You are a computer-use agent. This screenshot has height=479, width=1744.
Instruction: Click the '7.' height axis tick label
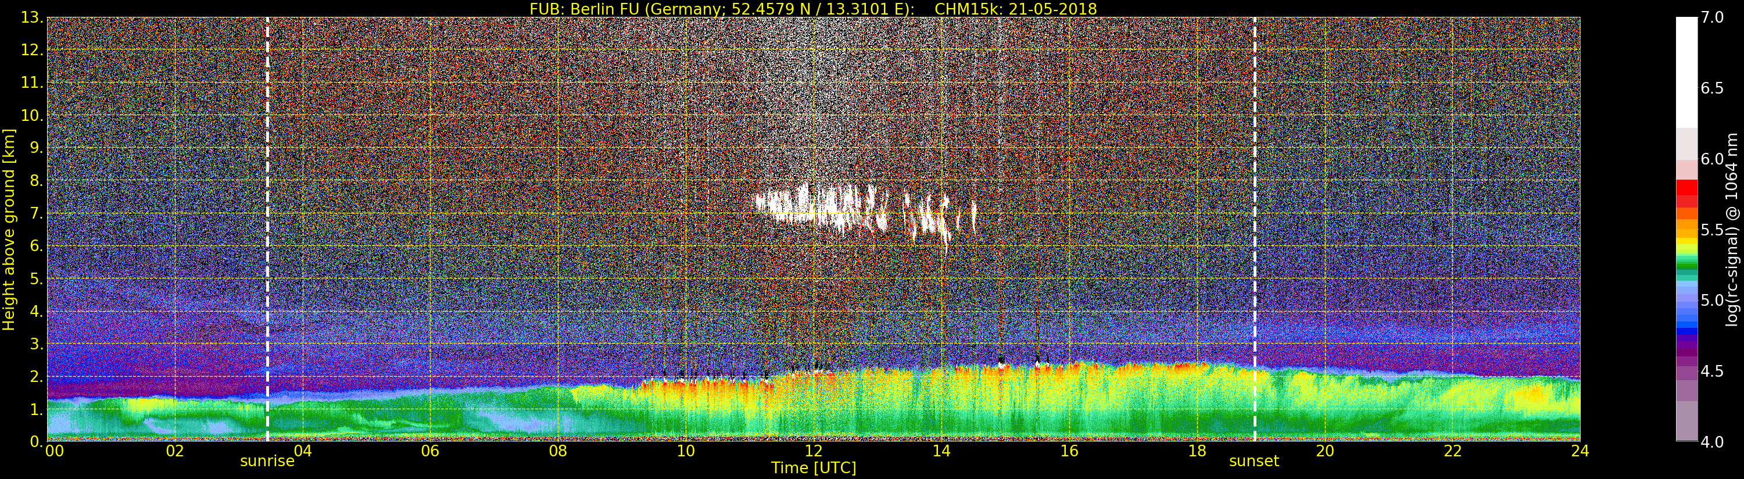[36, 213]
